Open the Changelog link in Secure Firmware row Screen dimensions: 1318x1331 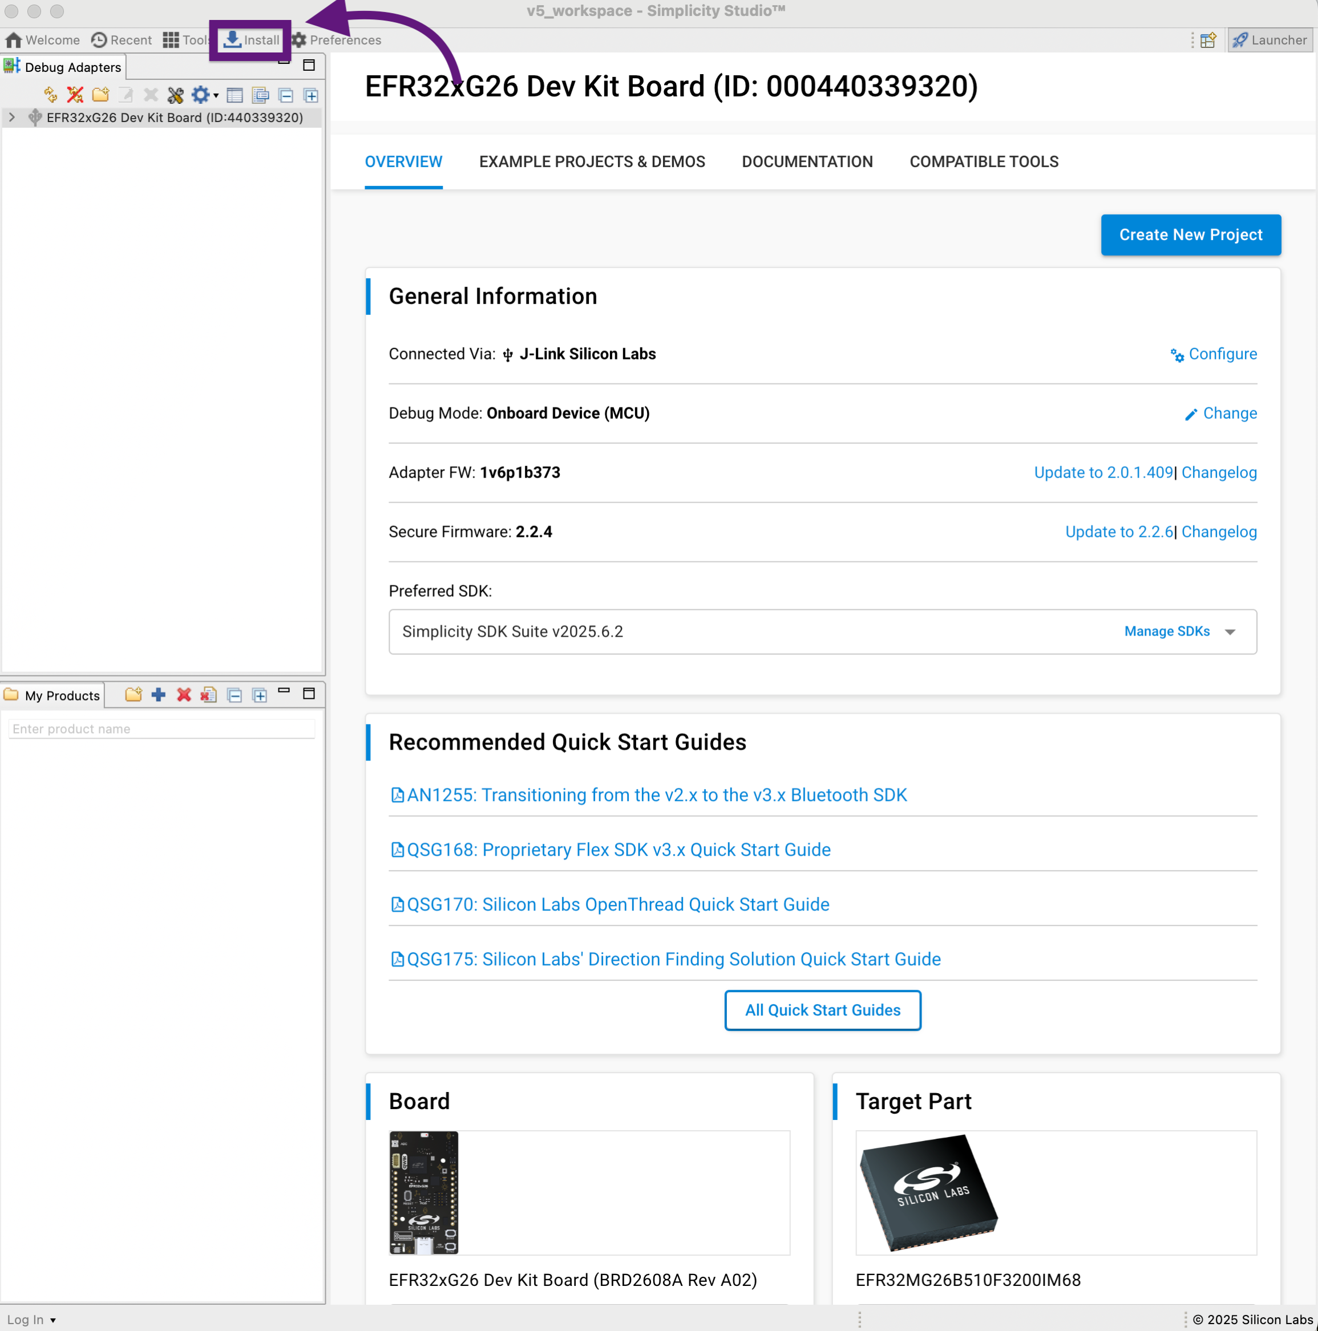(1219, 532)
